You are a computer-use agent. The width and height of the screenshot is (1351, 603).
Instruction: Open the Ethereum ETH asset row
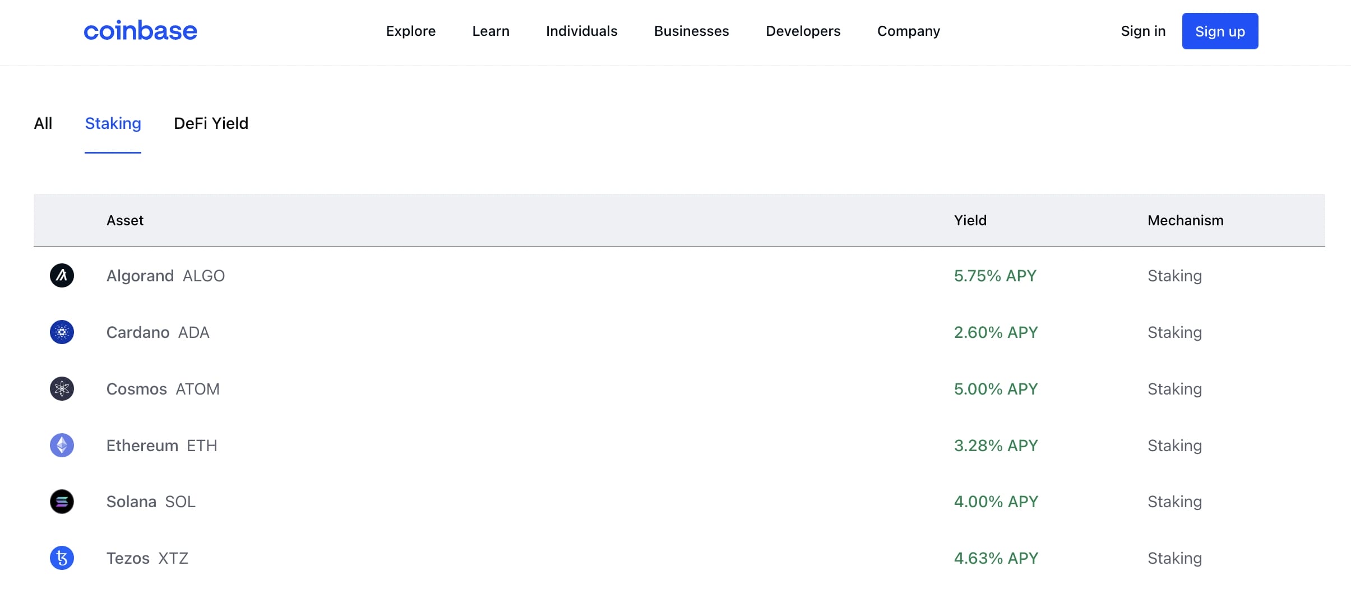click(x=162, y=446)
